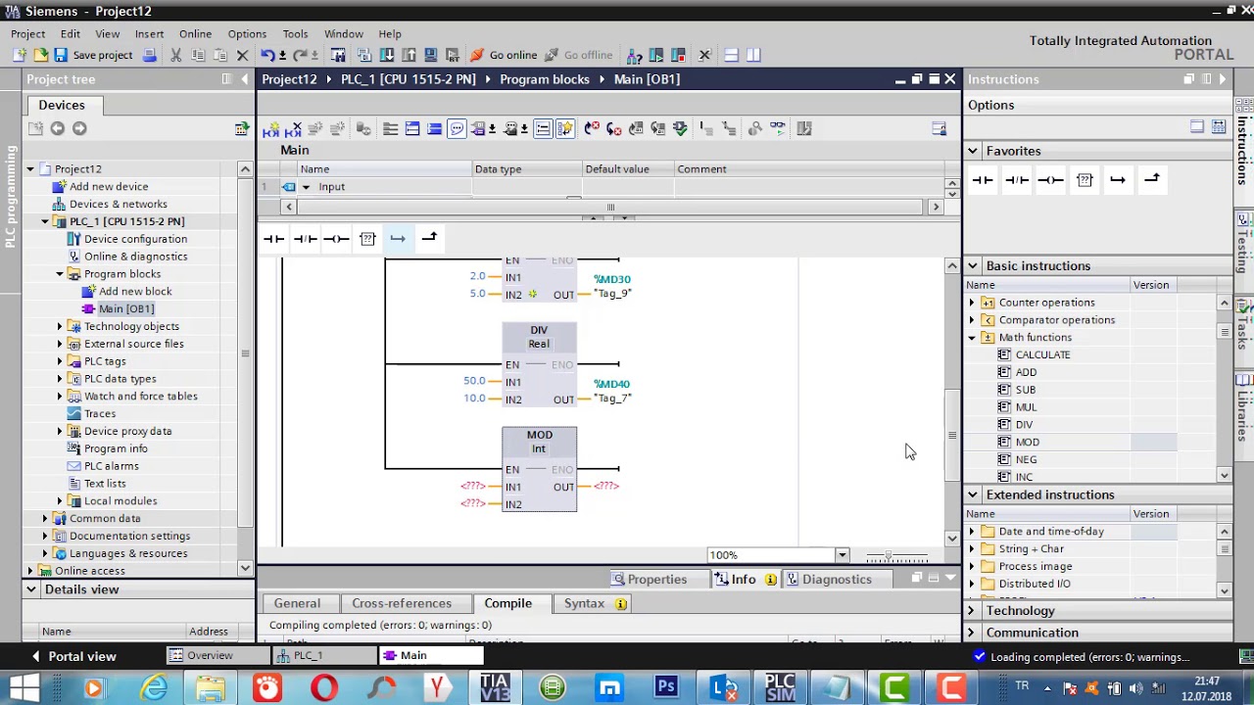The height and width of the screenshot is (705, 1254).
Task: Switch to the Cross-references tab
Action: [402, 603]
